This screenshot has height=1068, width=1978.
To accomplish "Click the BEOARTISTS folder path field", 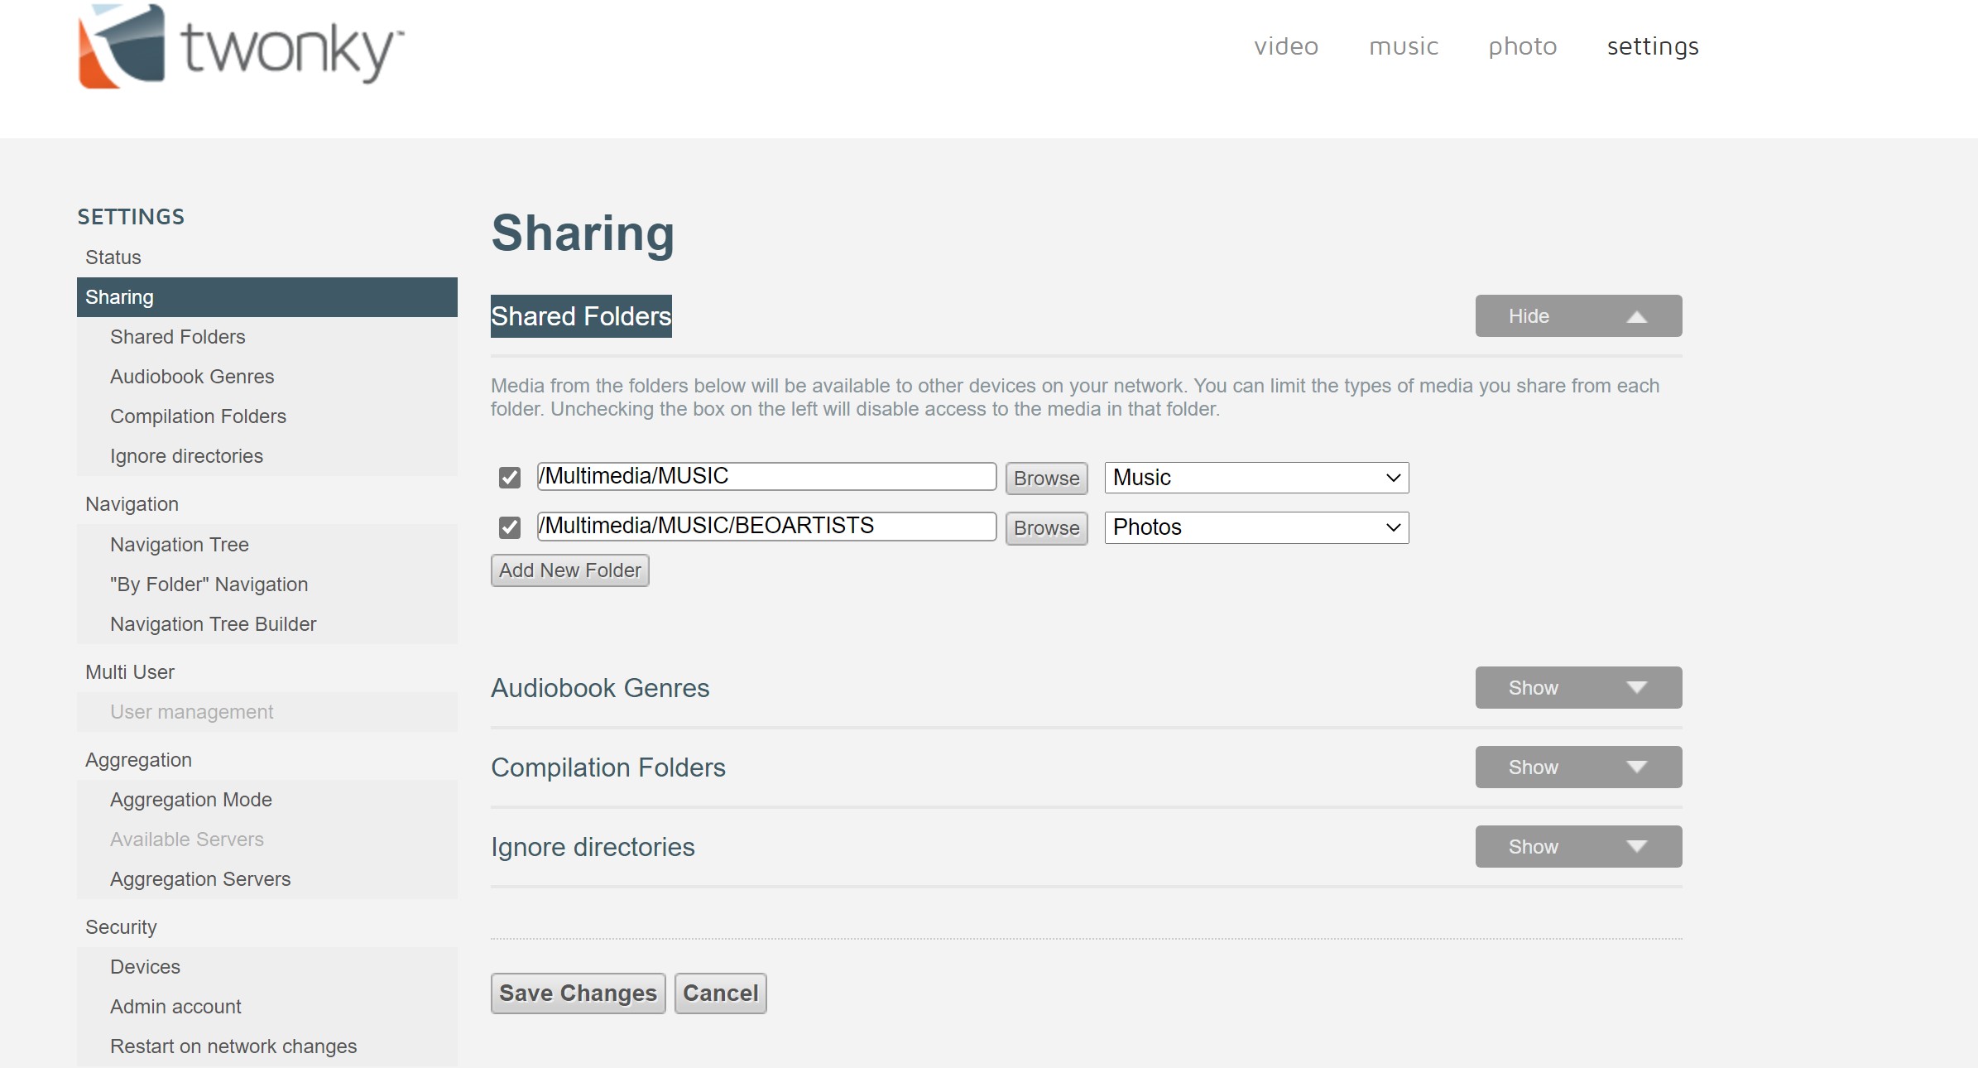I will pyautogui.click(x=766, y=527).
